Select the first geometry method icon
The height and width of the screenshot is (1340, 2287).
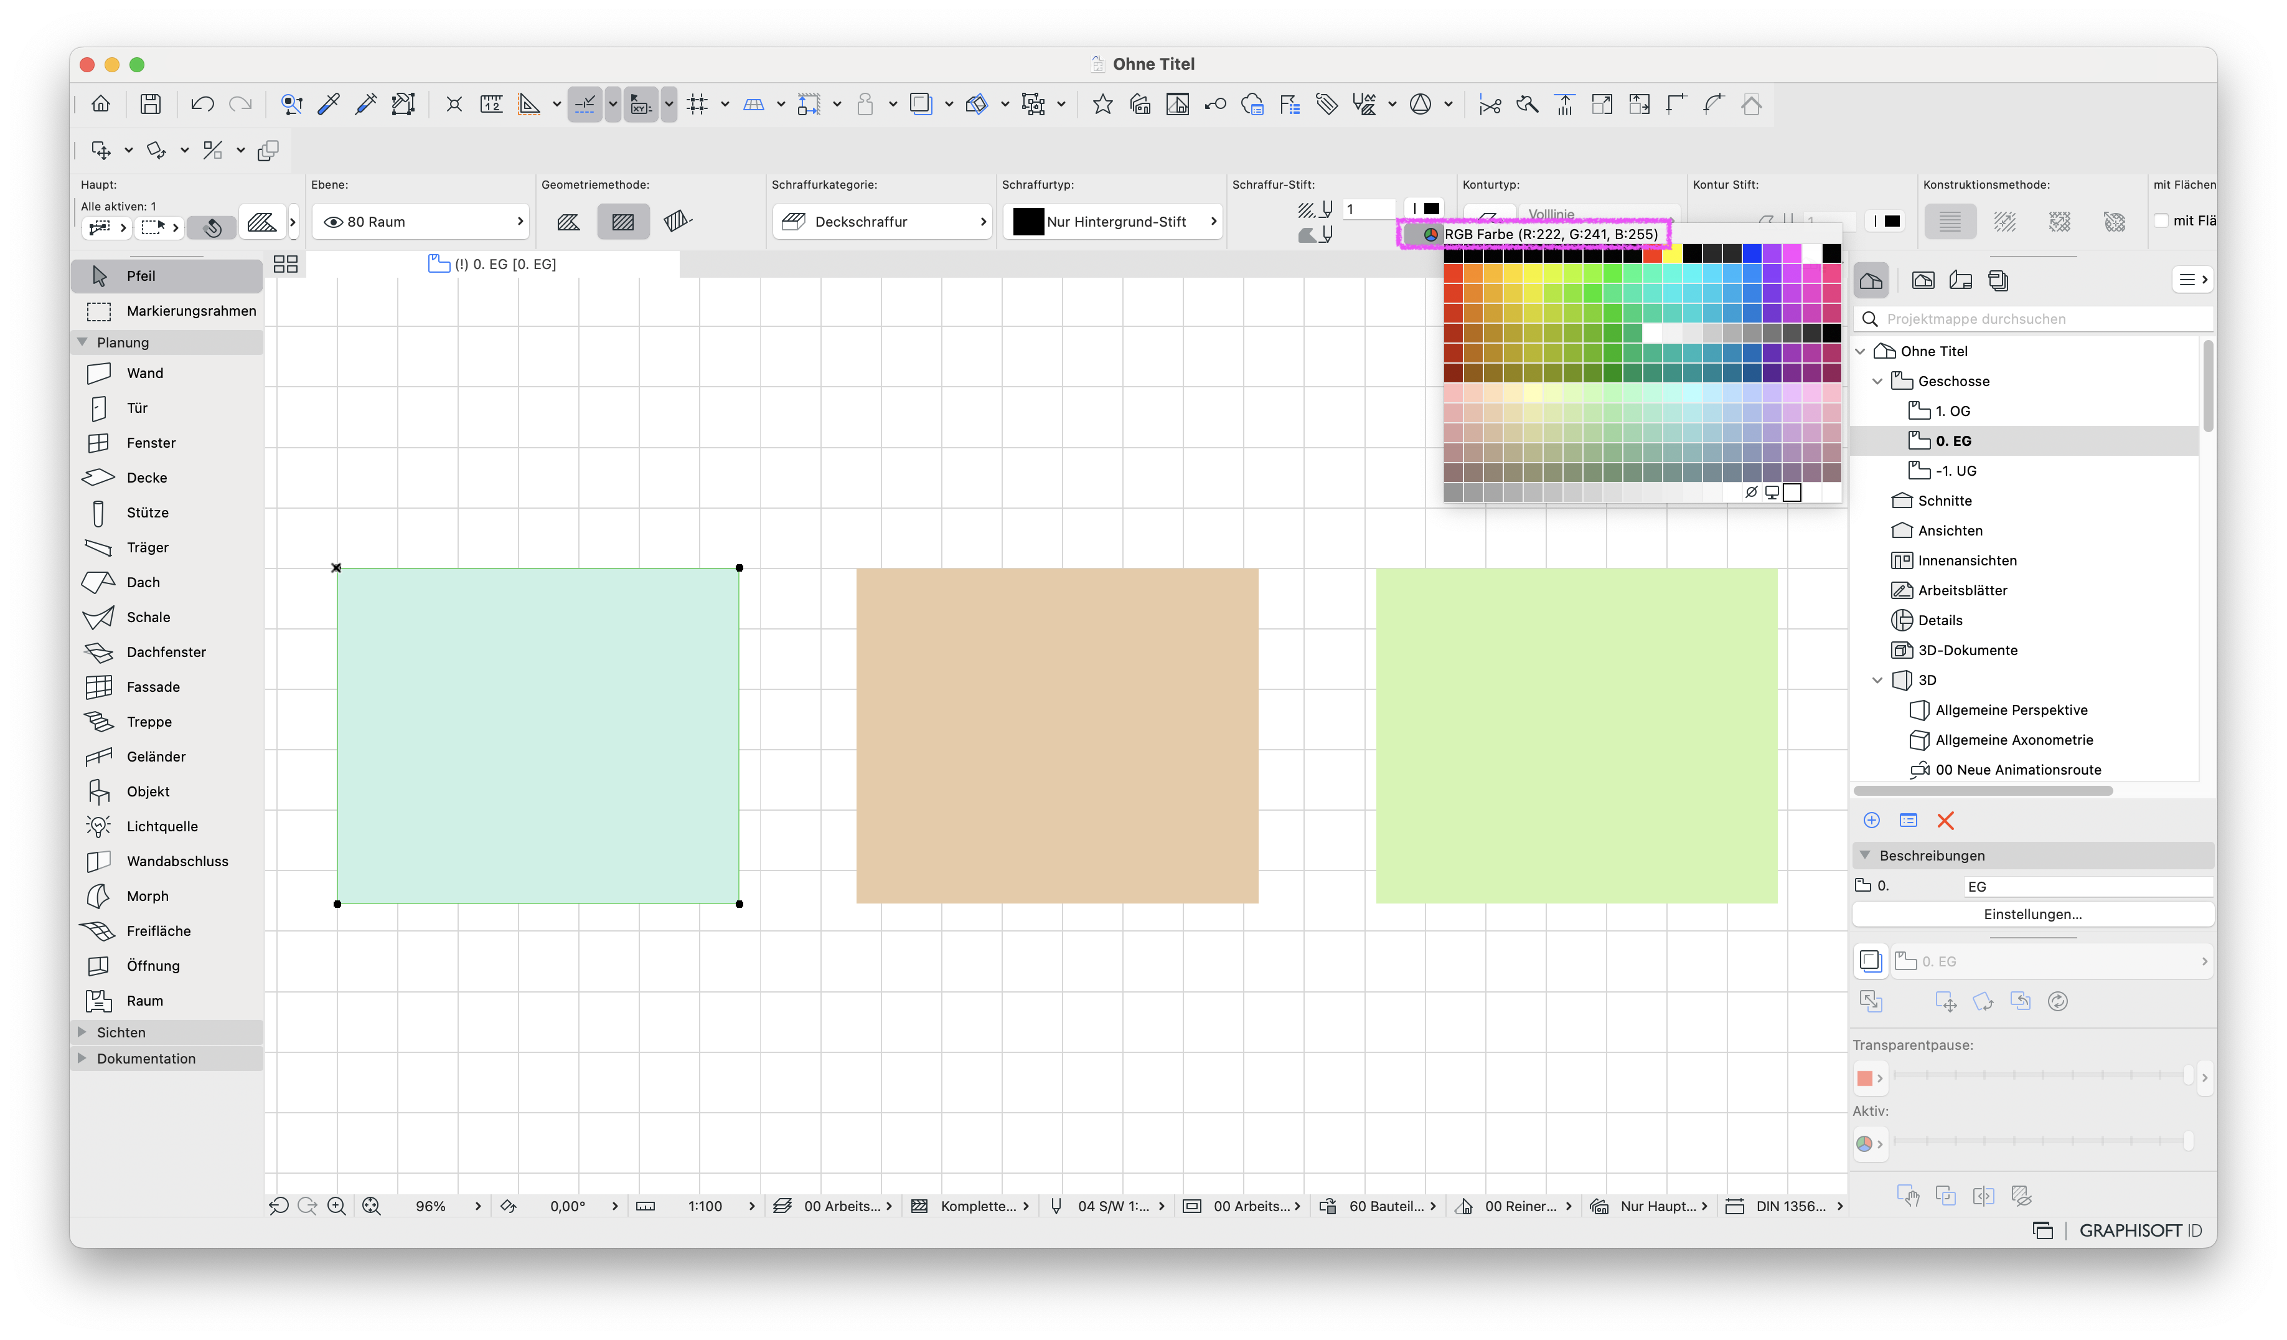click(569, 222)
